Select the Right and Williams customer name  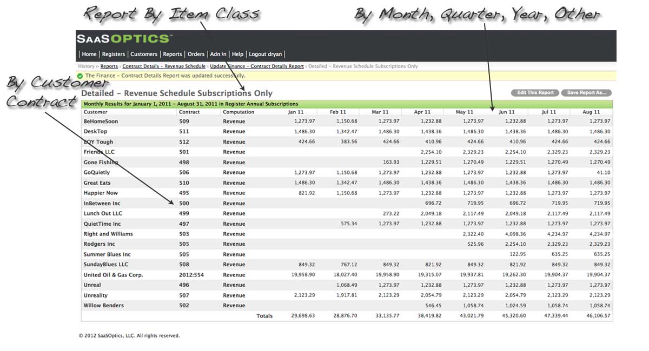108,234
